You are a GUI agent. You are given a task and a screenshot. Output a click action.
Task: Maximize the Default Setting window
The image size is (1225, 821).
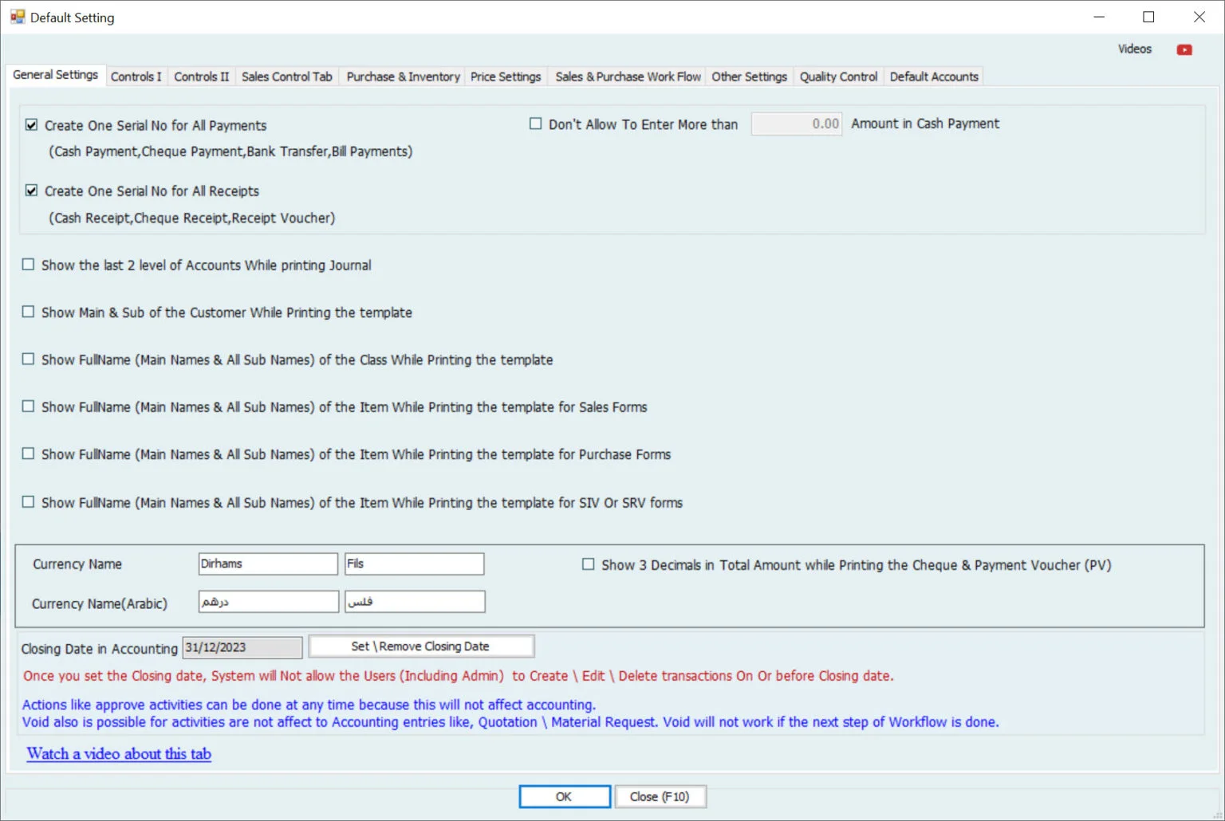[x=1148, y=17]
